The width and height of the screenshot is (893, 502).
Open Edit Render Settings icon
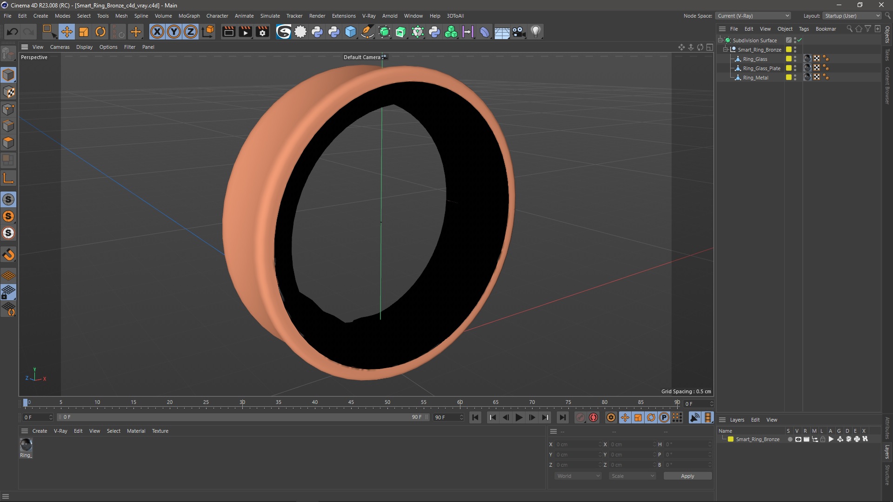[262, 32]
